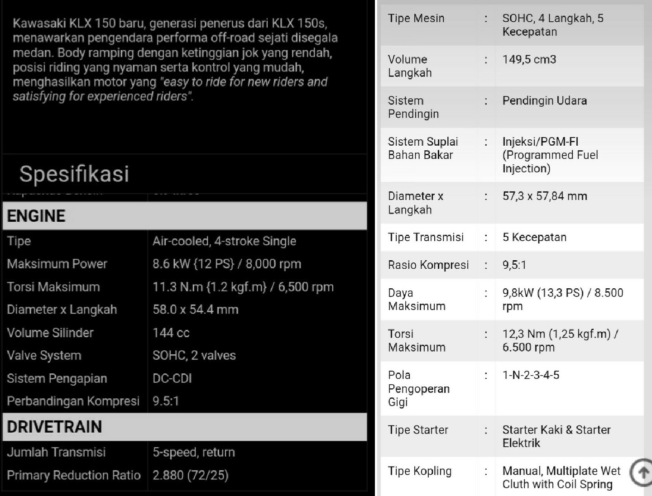The image size is (652, 496).
Task: Click the Volume Silinder row label
Action: (x=50, y=333)
